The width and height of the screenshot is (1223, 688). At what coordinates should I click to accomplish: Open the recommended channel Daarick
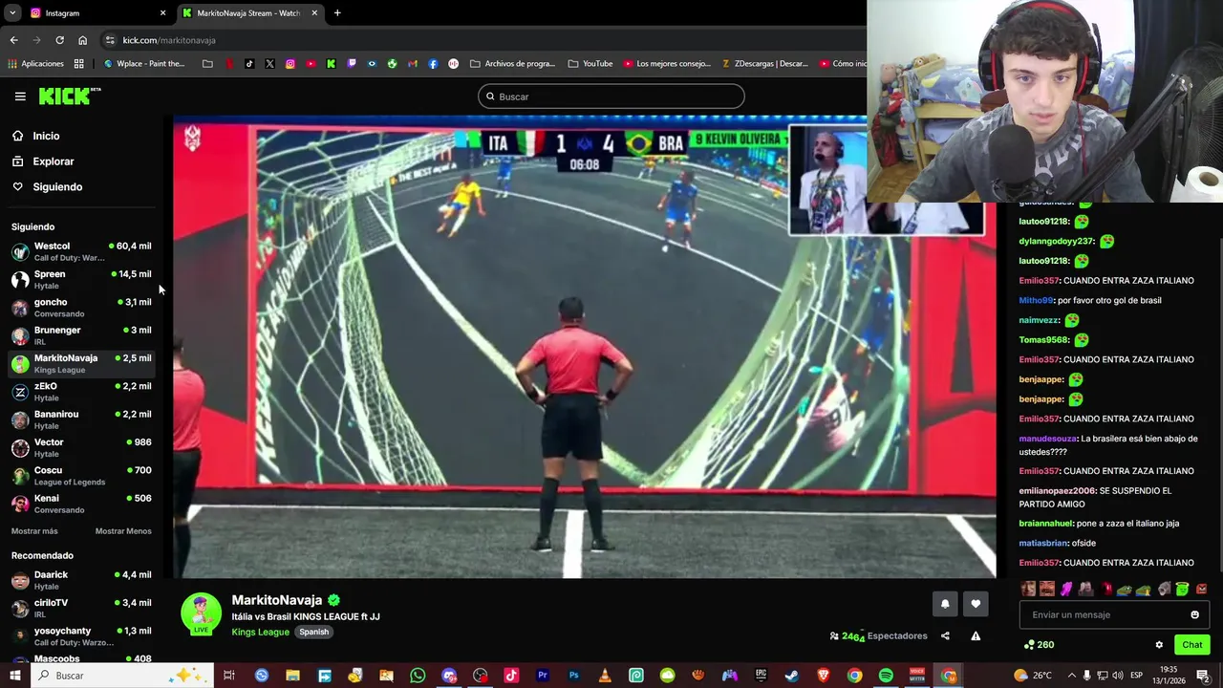(x=81, y=580)
